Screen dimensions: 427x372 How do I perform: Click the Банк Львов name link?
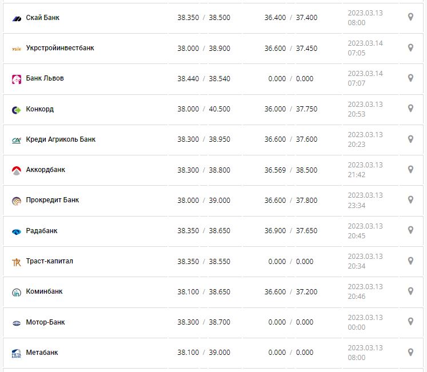tap(45, 78)
